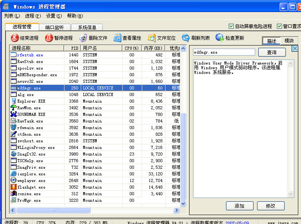Sort by 内存(KB) column header
Screen dimensions: 301x224
pyautogui.click(x=153, y=48)
